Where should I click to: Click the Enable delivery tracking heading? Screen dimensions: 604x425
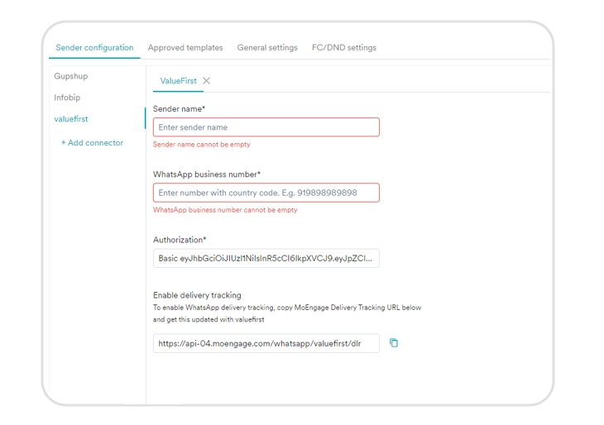point(197,295)
